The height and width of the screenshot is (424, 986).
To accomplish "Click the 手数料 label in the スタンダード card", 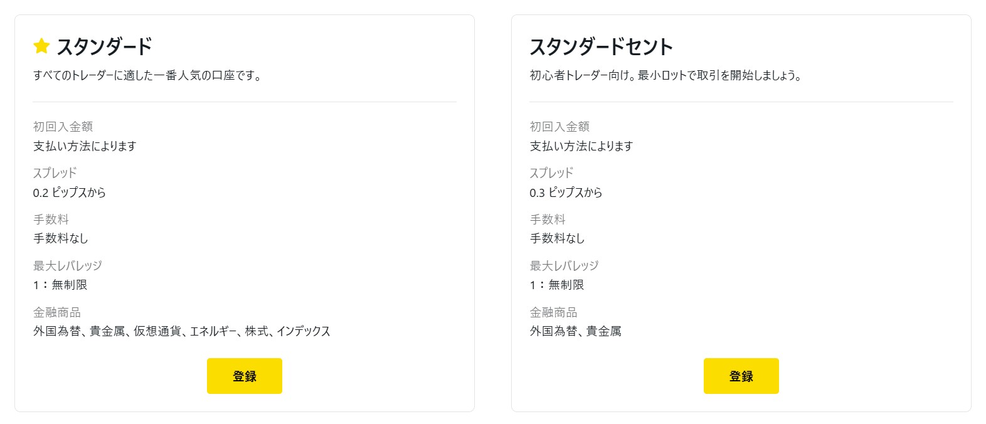I will point(51,219).
